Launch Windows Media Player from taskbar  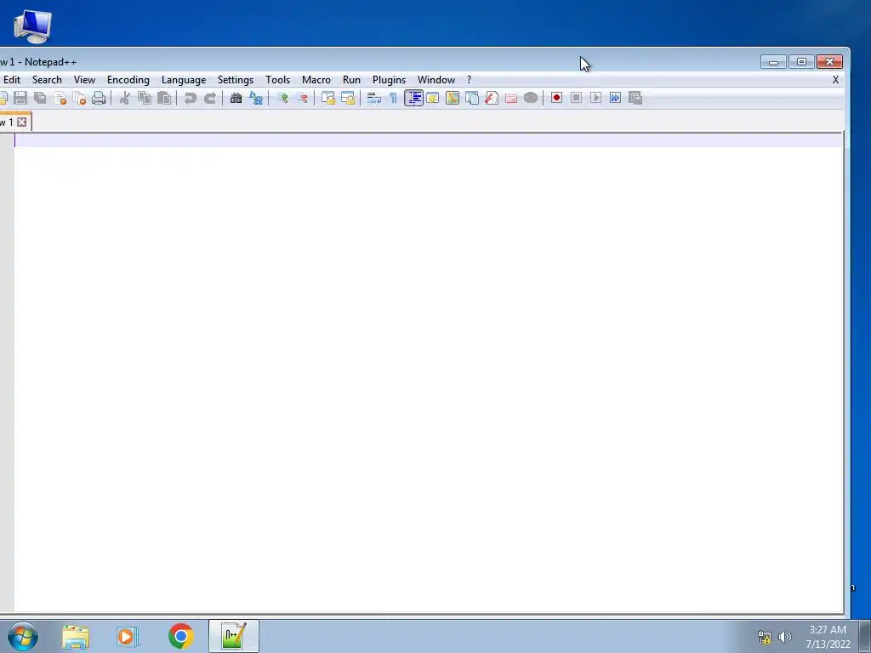[127, 637]
